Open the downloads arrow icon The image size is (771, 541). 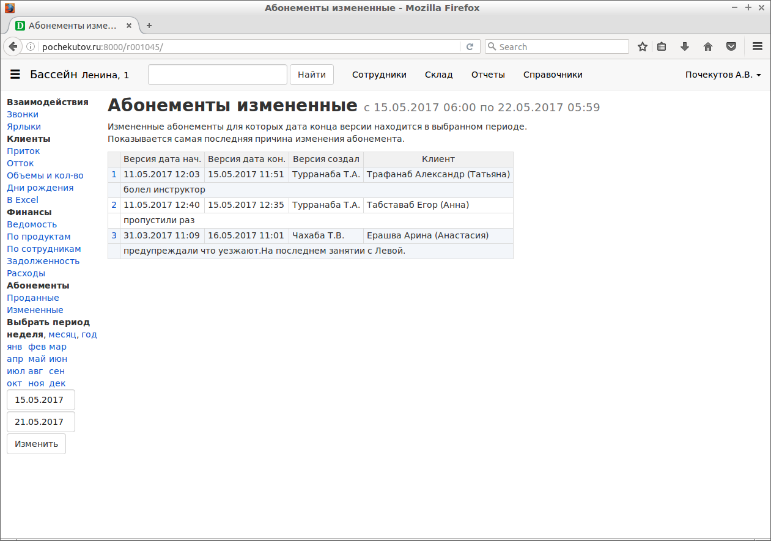pyautogui.click(x=685, y=46)
